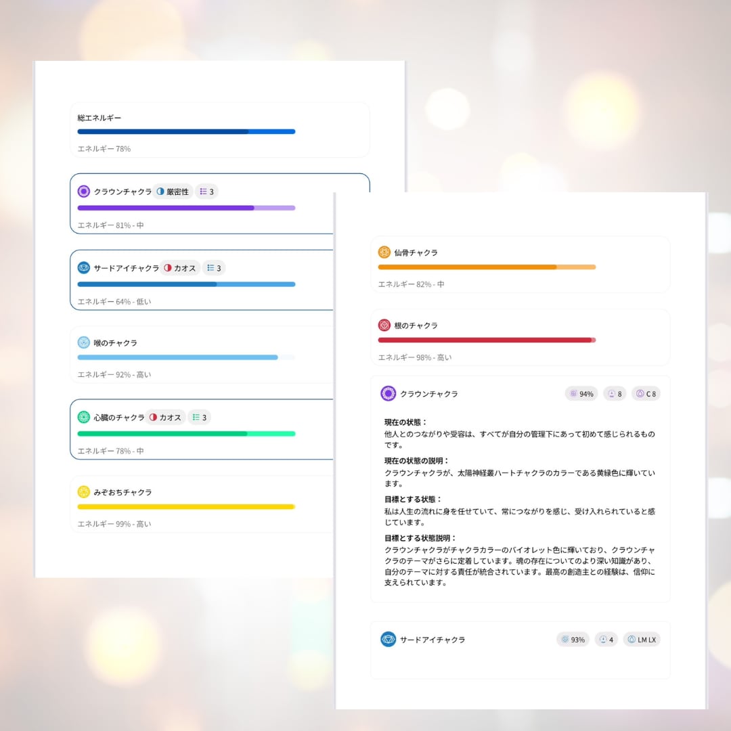
Task: Click the total energy blue progress bar
Action: click(x=186, y=131)
